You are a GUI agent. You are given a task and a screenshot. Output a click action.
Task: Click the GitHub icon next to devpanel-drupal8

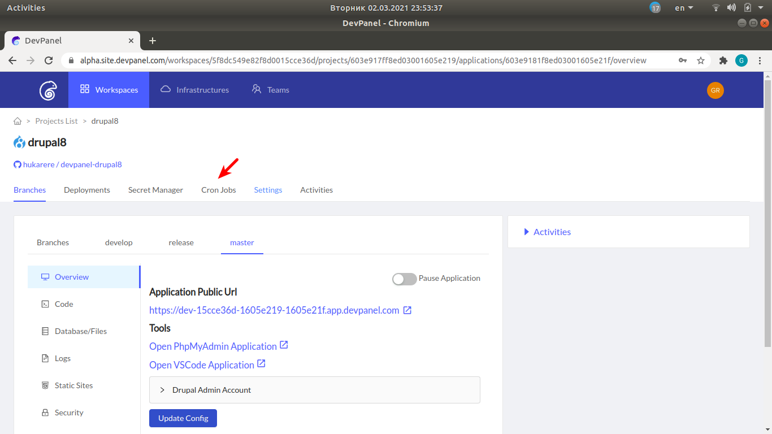click(x=17, y=164)
